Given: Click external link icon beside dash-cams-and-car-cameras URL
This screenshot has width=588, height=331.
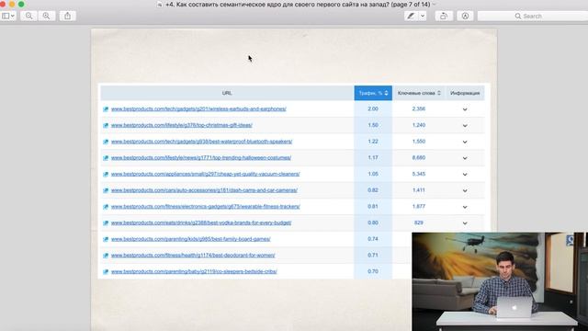Looking at the screenshot, I should click(x=106, y=190).
